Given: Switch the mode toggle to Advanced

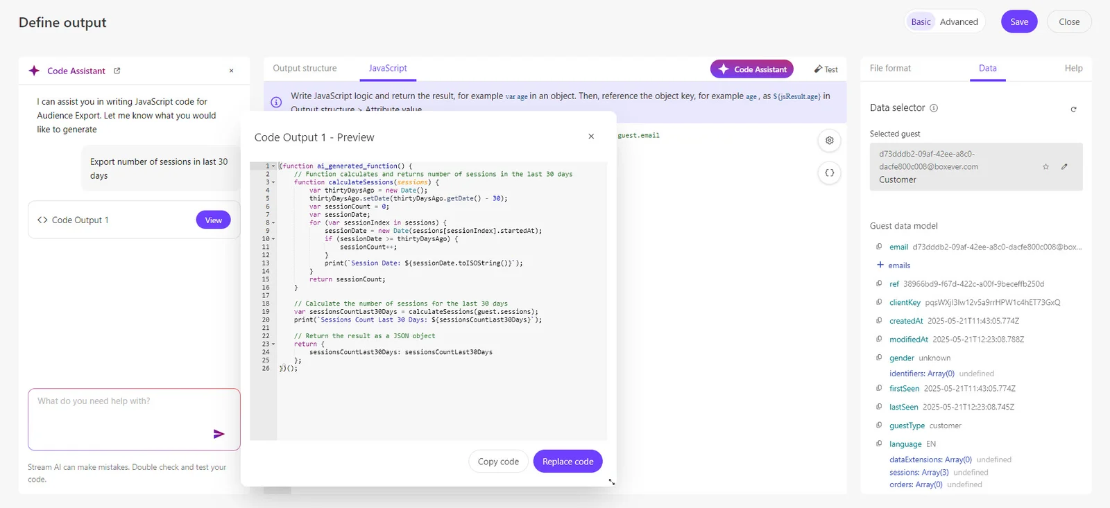Looking at the screenshot, I should (x=959, y=22).
